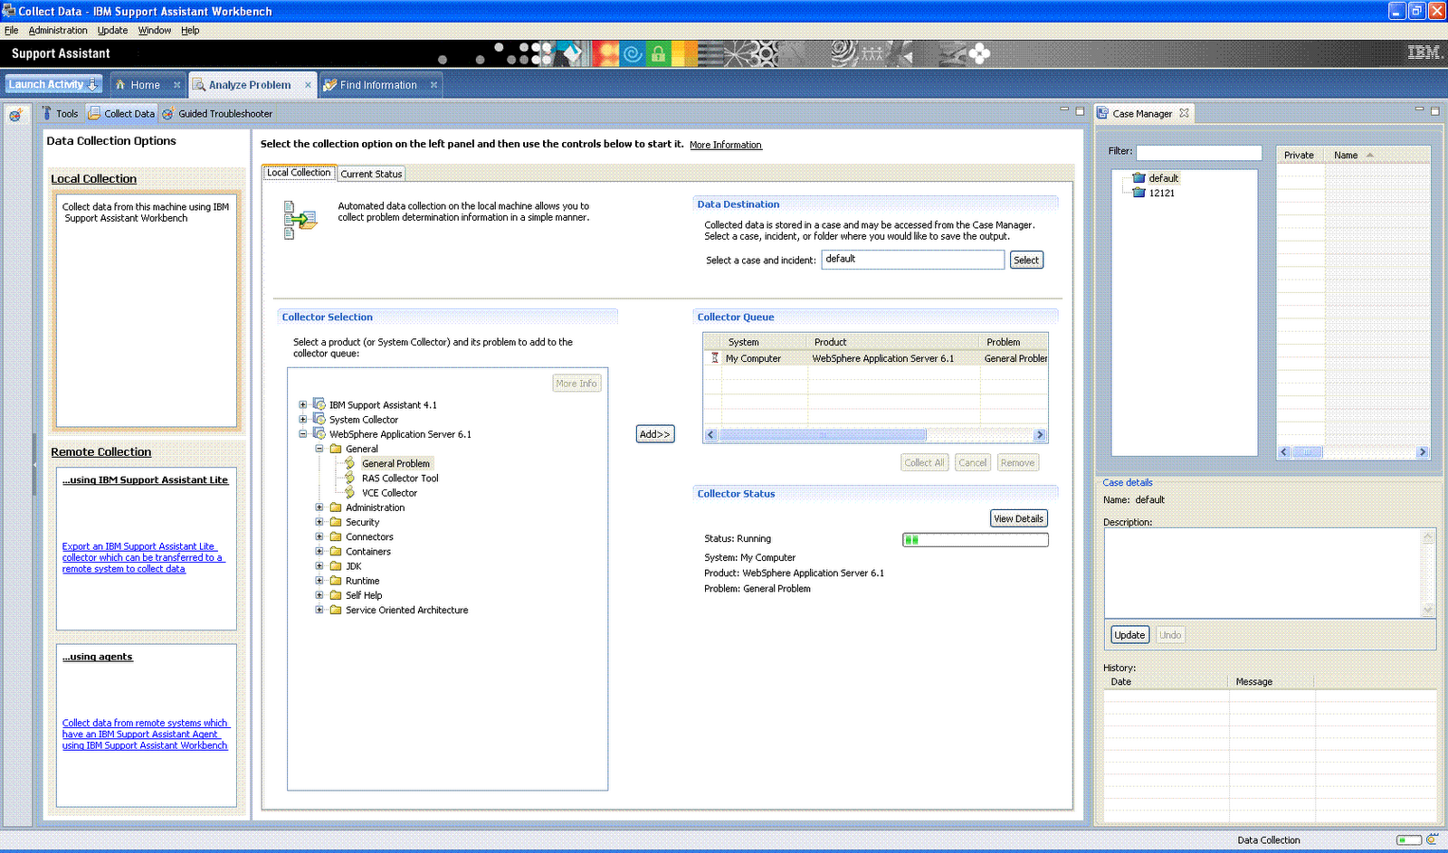Viewport: 1448px width, 853px height.
Task: Open the Collect data from remote systems link
Action: coord(146,735)
